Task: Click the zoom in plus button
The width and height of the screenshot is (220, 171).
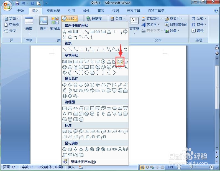Action: pos(212,167)
